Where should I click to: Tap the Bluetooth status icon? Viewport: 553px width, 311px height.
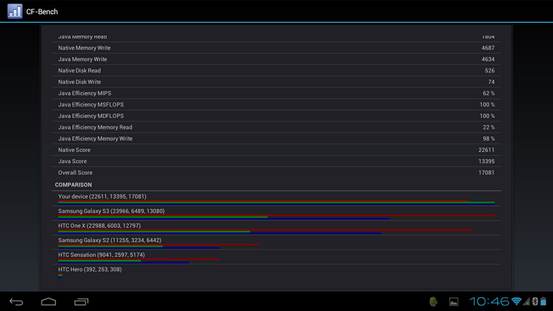pyautogui.click(x=534, y=301)
